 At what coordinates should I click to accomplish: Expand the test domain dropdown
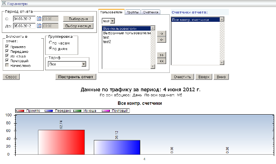click(113, 21)
